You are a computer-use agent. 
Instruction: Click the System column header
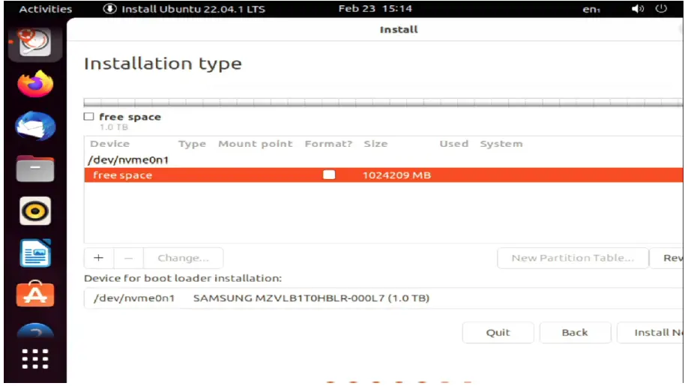[501, 144]
